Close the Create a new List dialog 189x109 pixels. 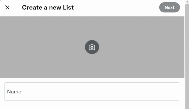click(7, 7)
